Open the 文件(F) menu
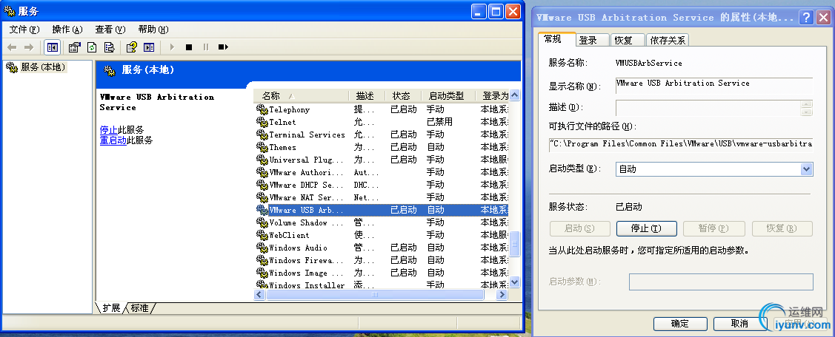Screen dimensions: 835x337 24,30
